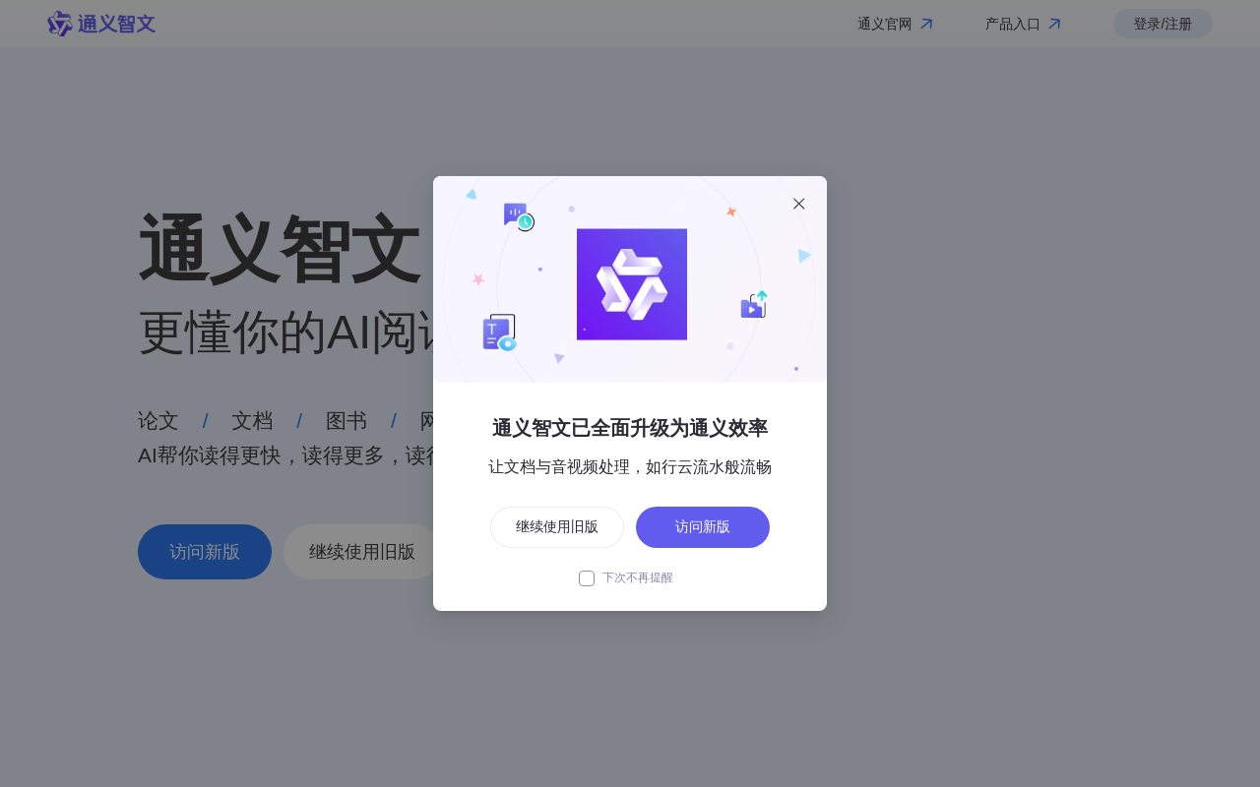This screenshot has width=1260, height=787.
Task: Click the text document icon in the dialog
Action: 499,333
